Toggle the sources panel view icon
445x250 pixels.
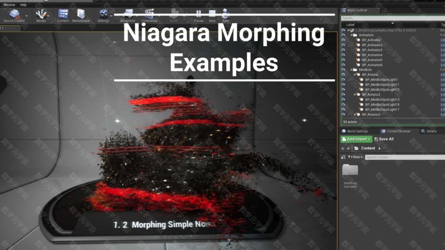(343, 157)
